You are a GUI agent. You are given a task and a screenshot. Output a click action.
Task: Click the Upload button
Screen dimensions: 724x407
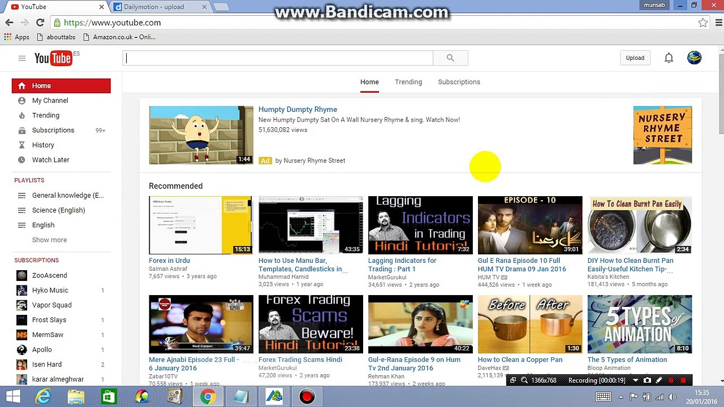point(635,58)
